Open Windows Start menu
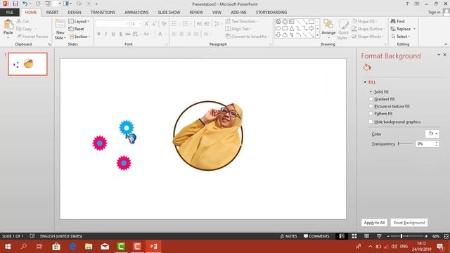This screenshot has width=450, height=253. click(x=8, y=247)
